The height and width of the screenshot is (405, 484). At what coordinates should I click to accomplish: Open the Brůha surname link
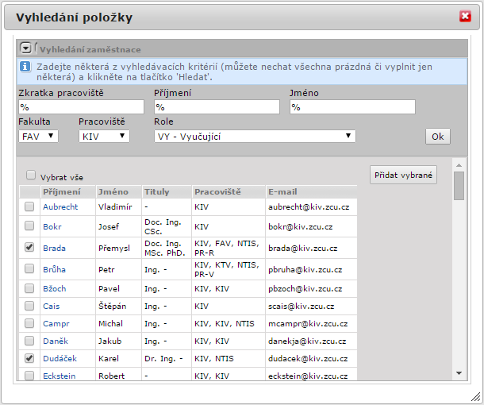(x=54, y=269)
